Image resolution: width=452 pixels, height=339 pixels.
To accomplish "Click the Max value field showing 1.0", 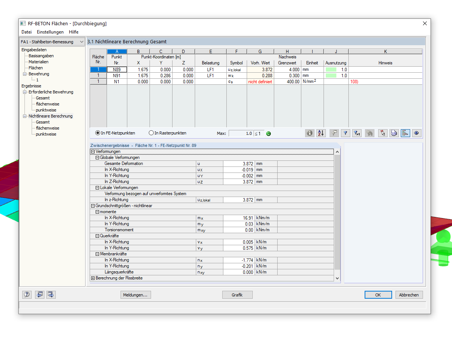I will pos(241,133).
